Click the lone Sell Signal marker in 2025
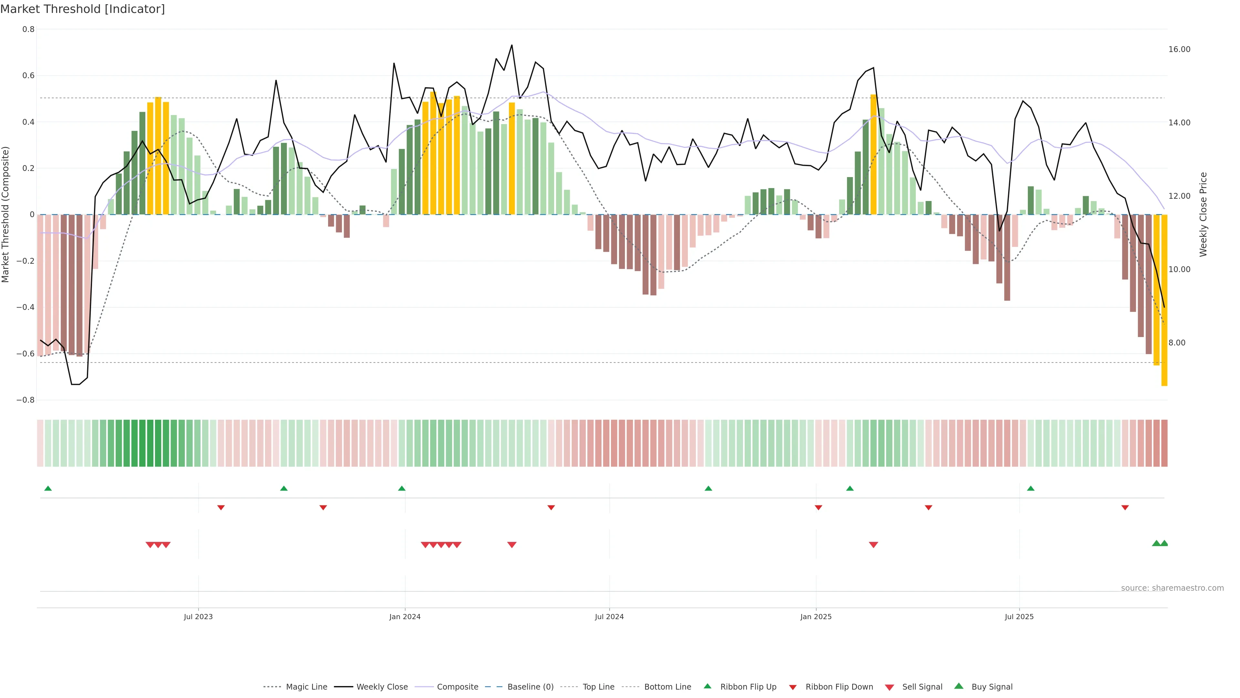 pos(873,545)
